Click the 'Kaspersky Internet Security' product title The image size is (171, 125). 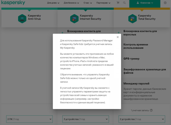[91, 17]
